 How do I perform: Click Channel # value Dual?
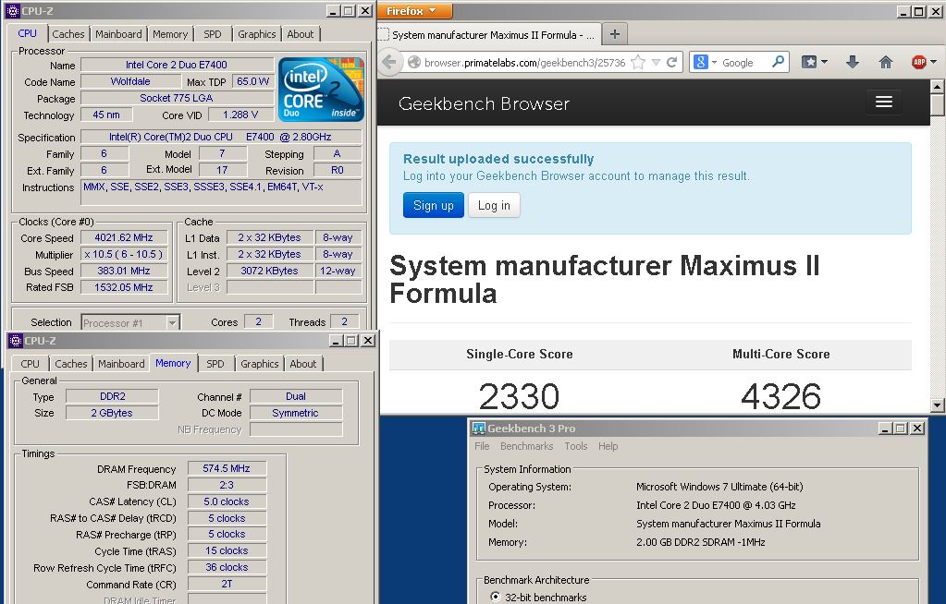296,396
